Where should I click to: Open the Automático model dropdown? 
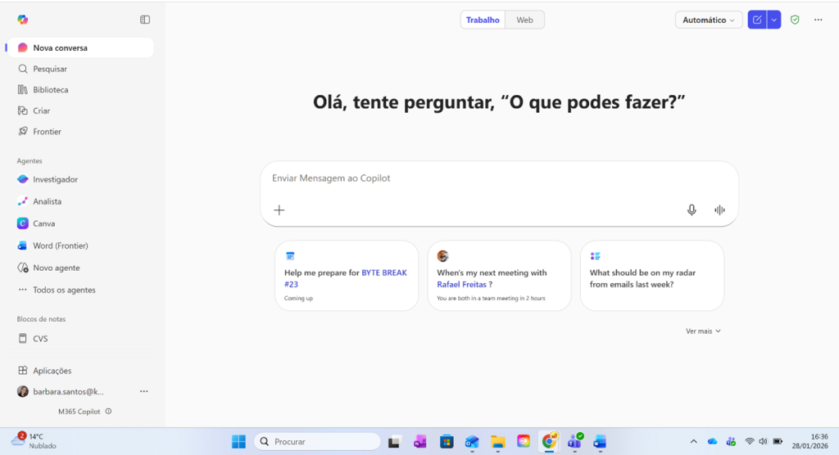click(x=709, y=20)
